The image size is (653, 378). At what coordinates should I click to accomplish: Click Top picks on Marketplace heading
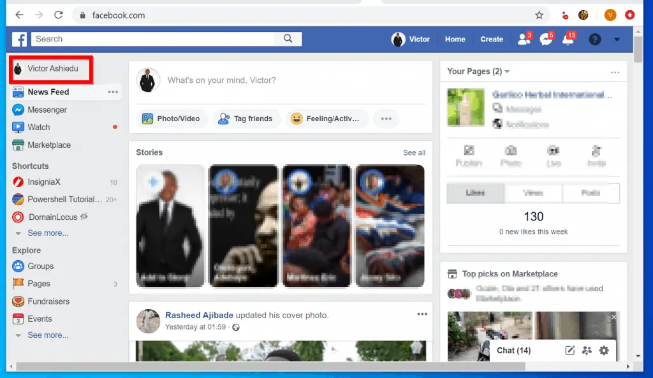(x=510, y=274)
